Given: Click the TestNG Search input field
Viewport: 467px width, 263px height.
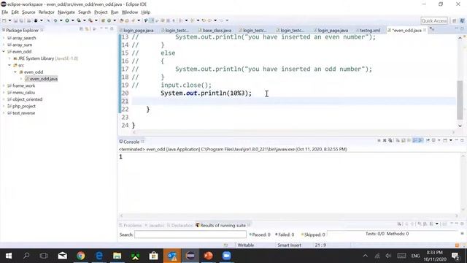Looking at the screenshot, I should 190,235.
